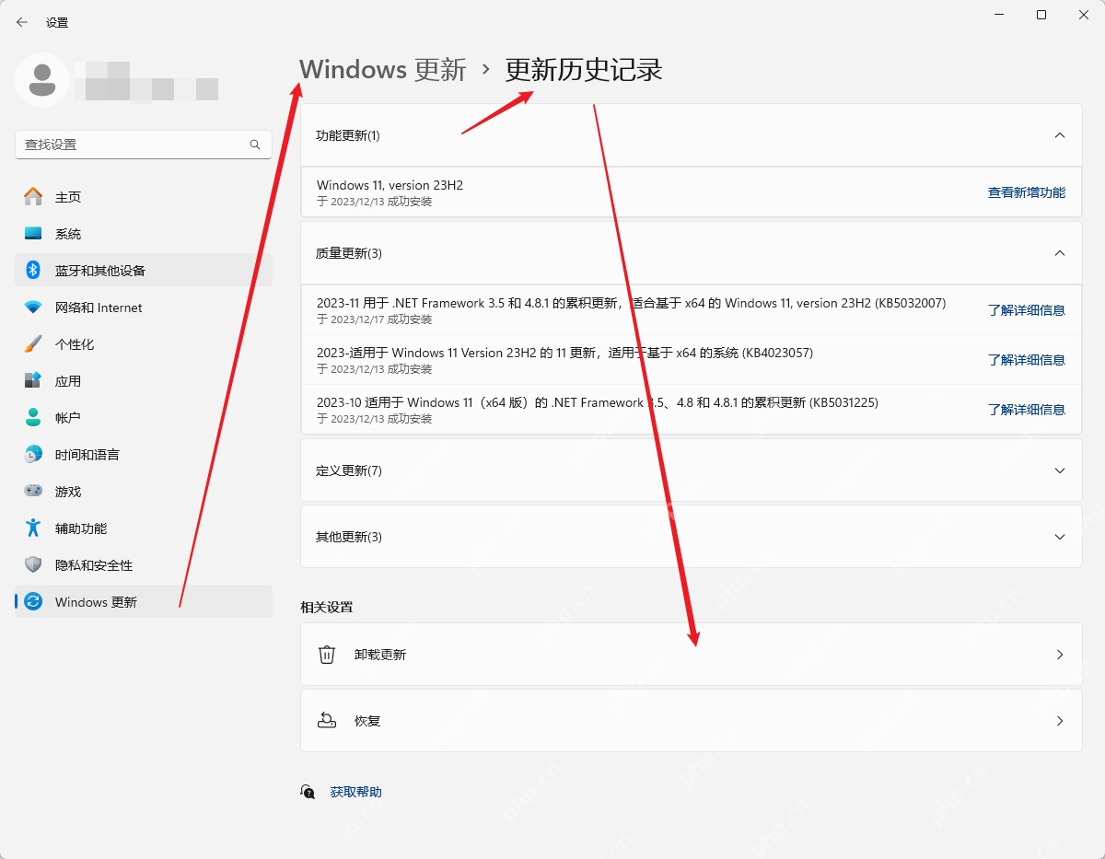
Task: Click the 定义更新(7) header text
Action: [348, 470]
